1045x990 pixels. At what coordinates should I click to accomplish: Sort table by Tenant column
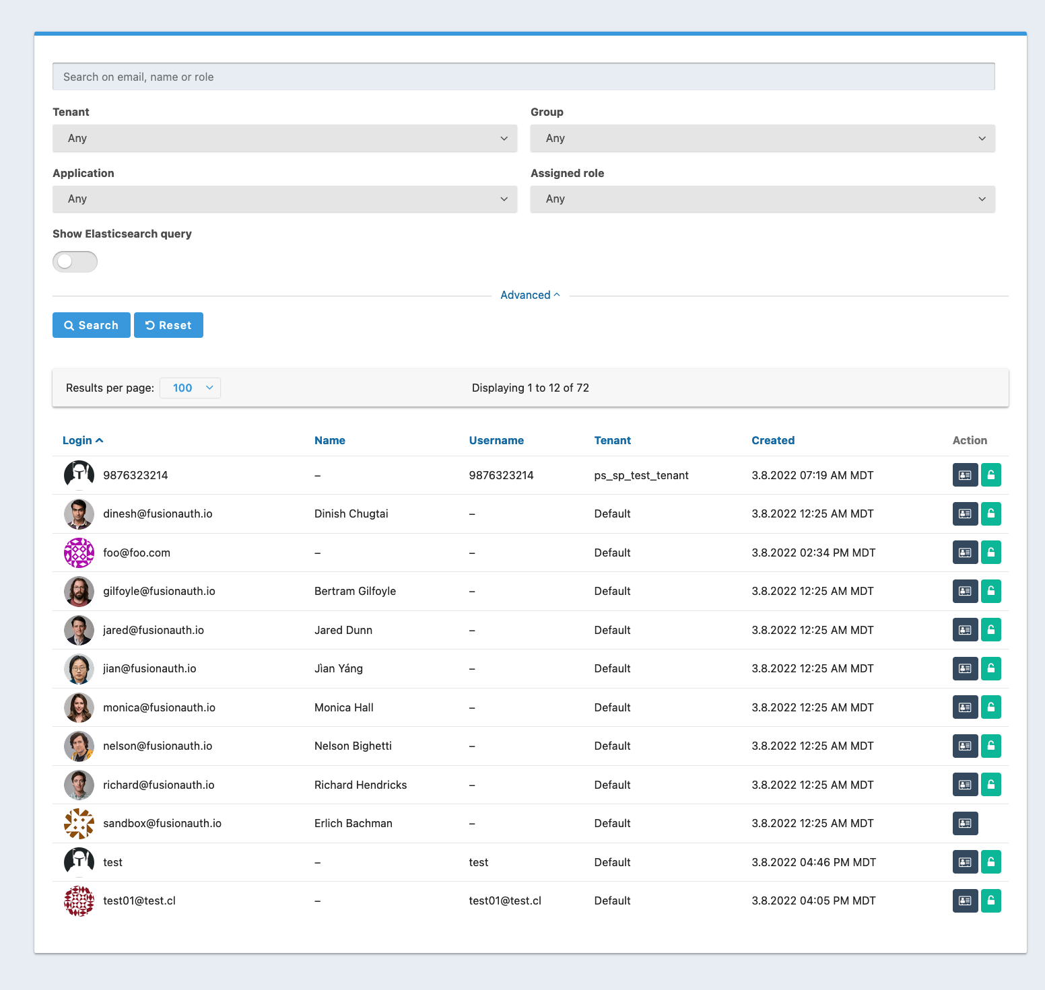(x=613, y=440)
